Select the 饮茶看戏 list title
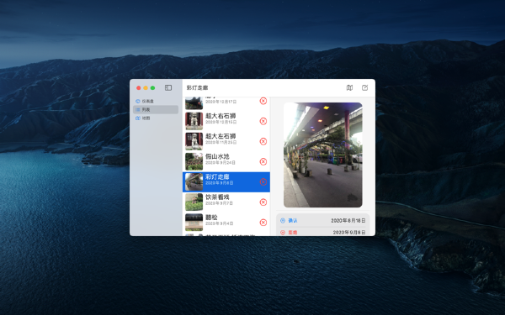 click(x=217, y=197)
